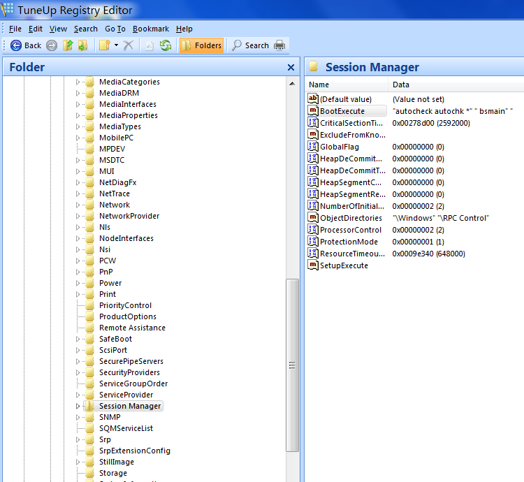Expand the SafeBoot tree node
This screenshot has width=524, height=482.
click(x=78, y=339)
